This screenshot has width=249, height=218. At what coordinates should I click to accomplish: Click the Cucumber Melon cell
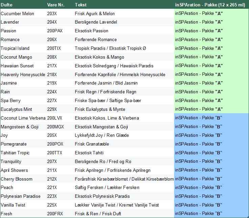[17, 13]
